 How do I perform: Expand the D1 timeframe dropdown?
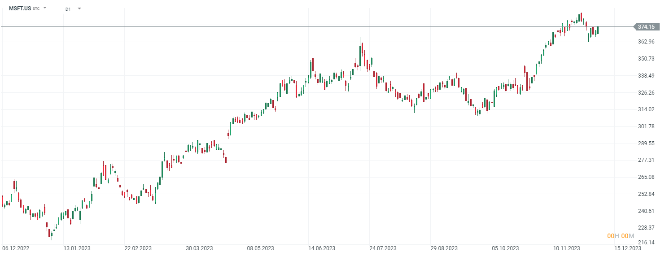(79, 9)
